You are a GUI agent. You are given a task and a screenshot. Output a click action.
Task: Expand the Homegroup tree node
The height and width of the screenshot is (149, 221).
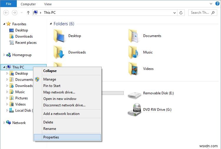tap(4, 55)
